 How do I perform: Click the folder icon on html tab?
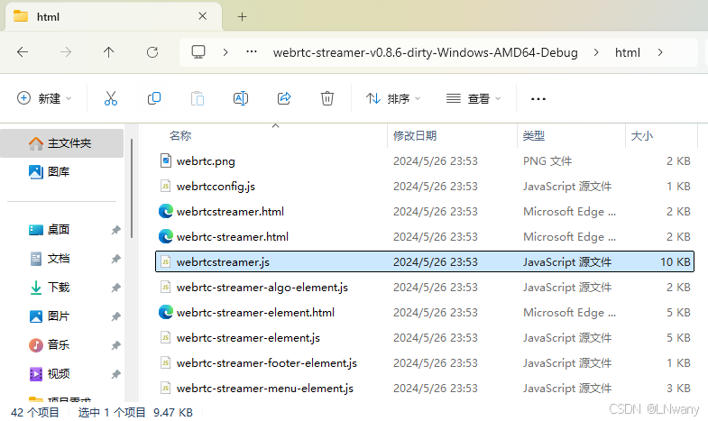click(x=21, y=16)
